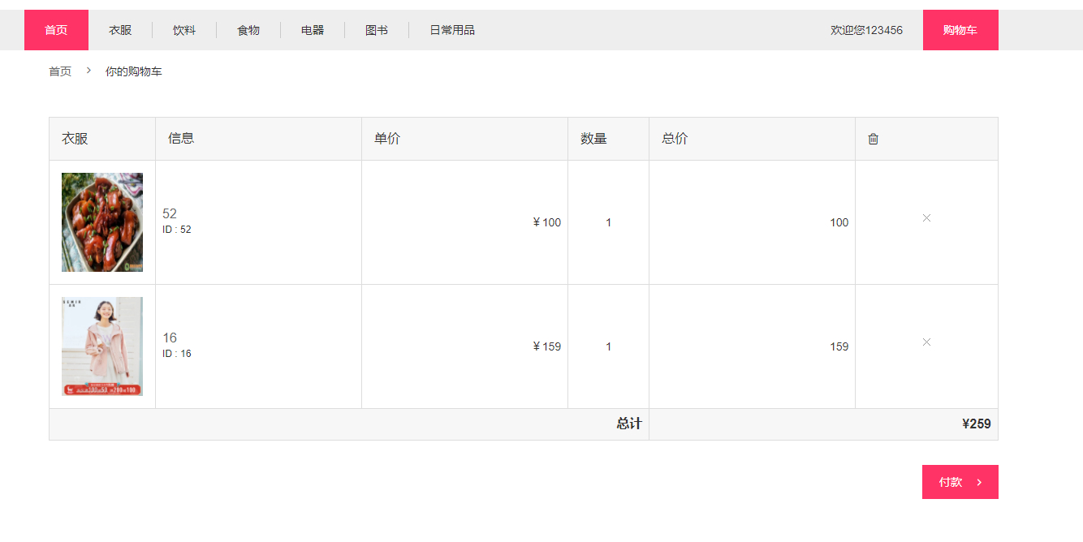The height and width of the screenshot is (542, 1083).
Task: View the braised pork product thumbnail
Action: pos(101,222)
